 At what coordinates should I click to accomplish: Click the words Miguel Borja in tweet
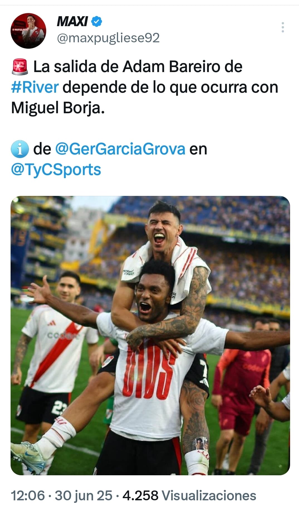tap(58, 108)
